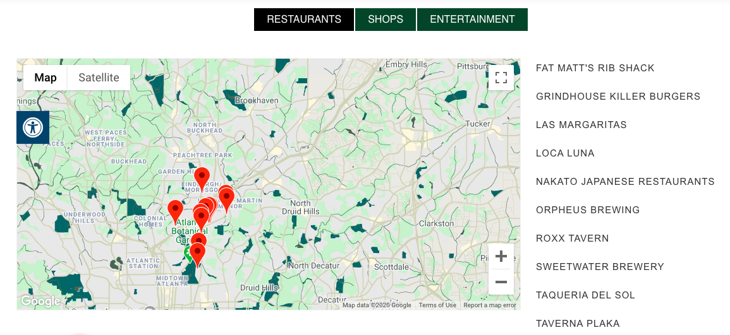This screenshot has height=335, width=730.
Task: Click Report a map error link
Action: tap(490, 305)
